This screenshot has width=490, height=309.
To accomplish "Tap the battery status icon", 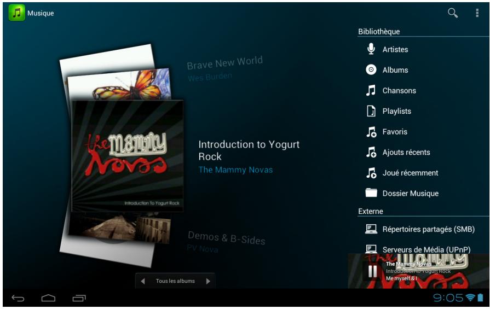I will pyautogui.click(x=480, y=298).
